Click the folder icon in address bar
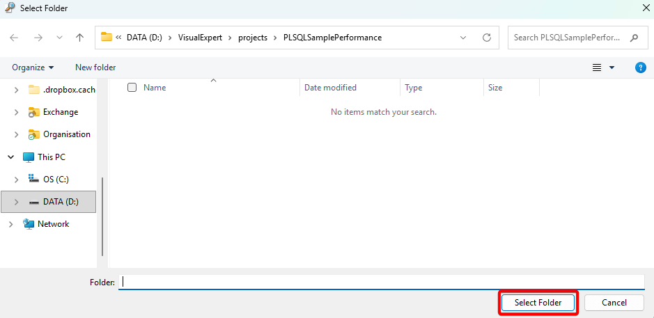This screenshot has height=318, width=654. tap(107, 37)
